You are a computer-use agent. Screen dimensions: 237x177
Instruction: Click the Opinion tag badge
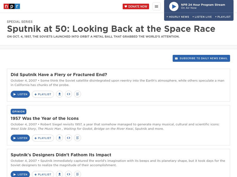click(18, 112)
